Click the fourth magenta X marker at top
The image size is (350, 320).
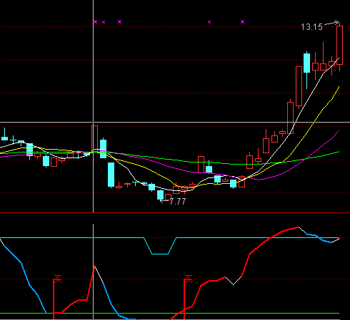(x=209, y=22)
